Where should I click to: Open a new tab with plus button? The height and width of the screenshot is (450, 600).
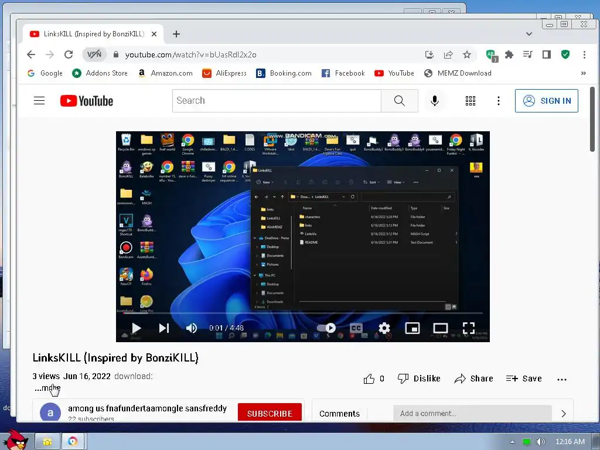click(x=176, y=34)
